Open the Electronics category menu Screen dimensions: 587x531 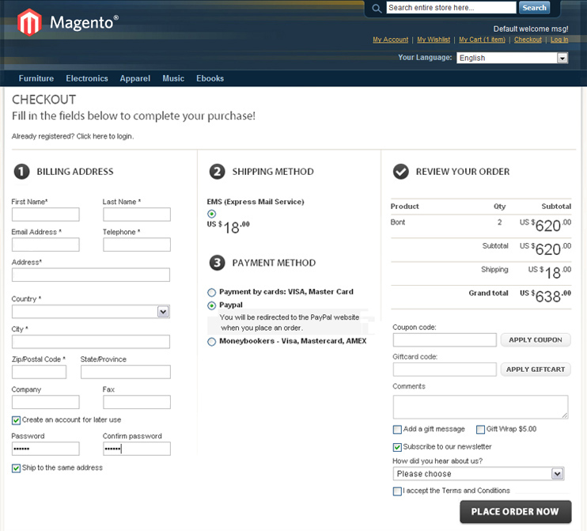87,78
